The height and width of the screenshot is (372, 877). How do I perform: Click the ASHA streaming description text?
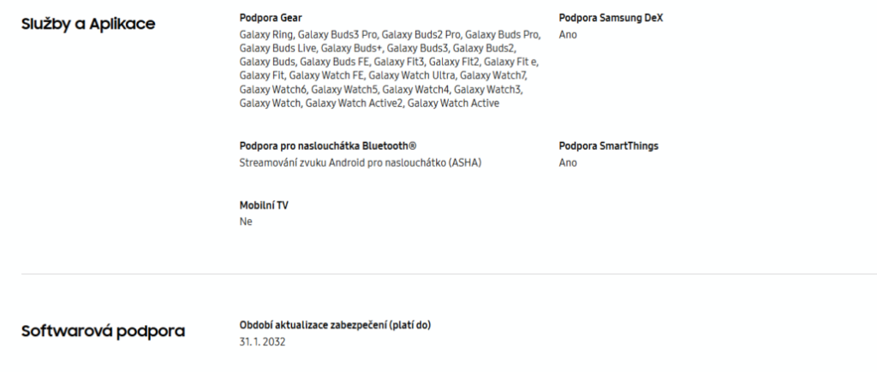click(x=361, y=162)
